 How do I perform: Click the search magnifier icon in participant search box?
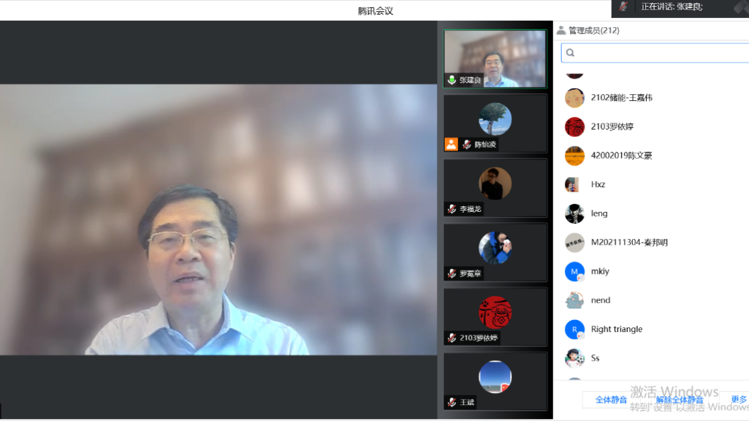coord(570,52)
